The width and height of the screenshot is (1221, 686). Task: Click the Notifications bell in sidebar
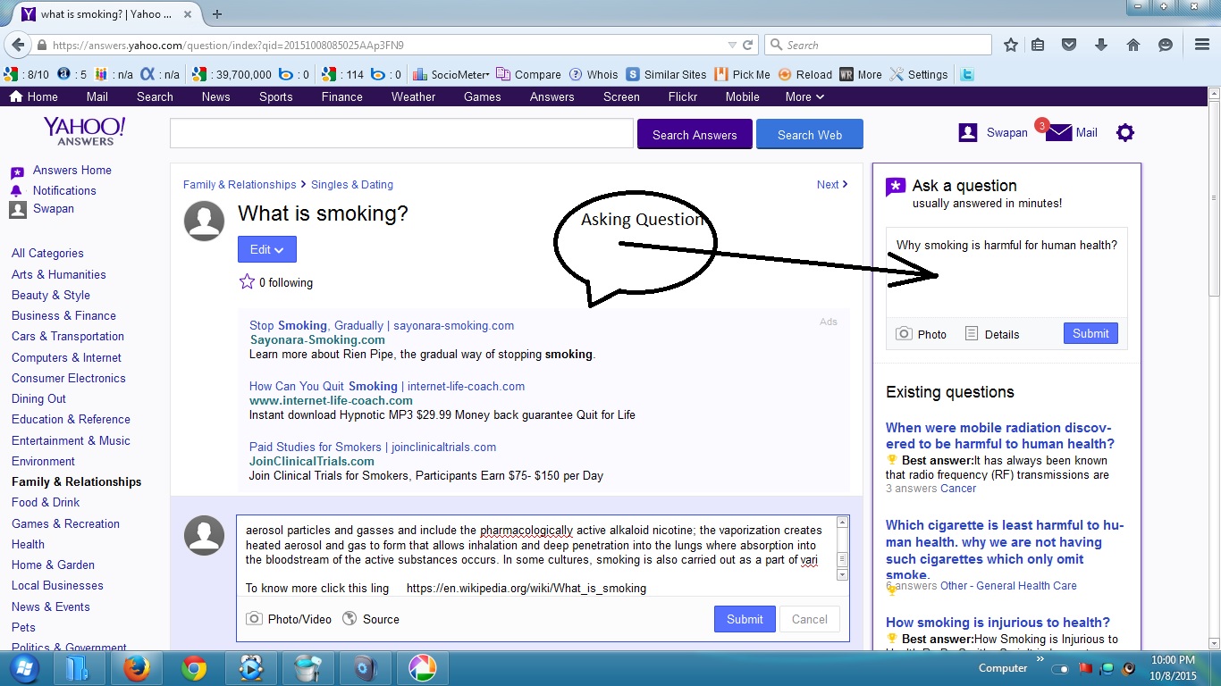click(x=16, y=190)
